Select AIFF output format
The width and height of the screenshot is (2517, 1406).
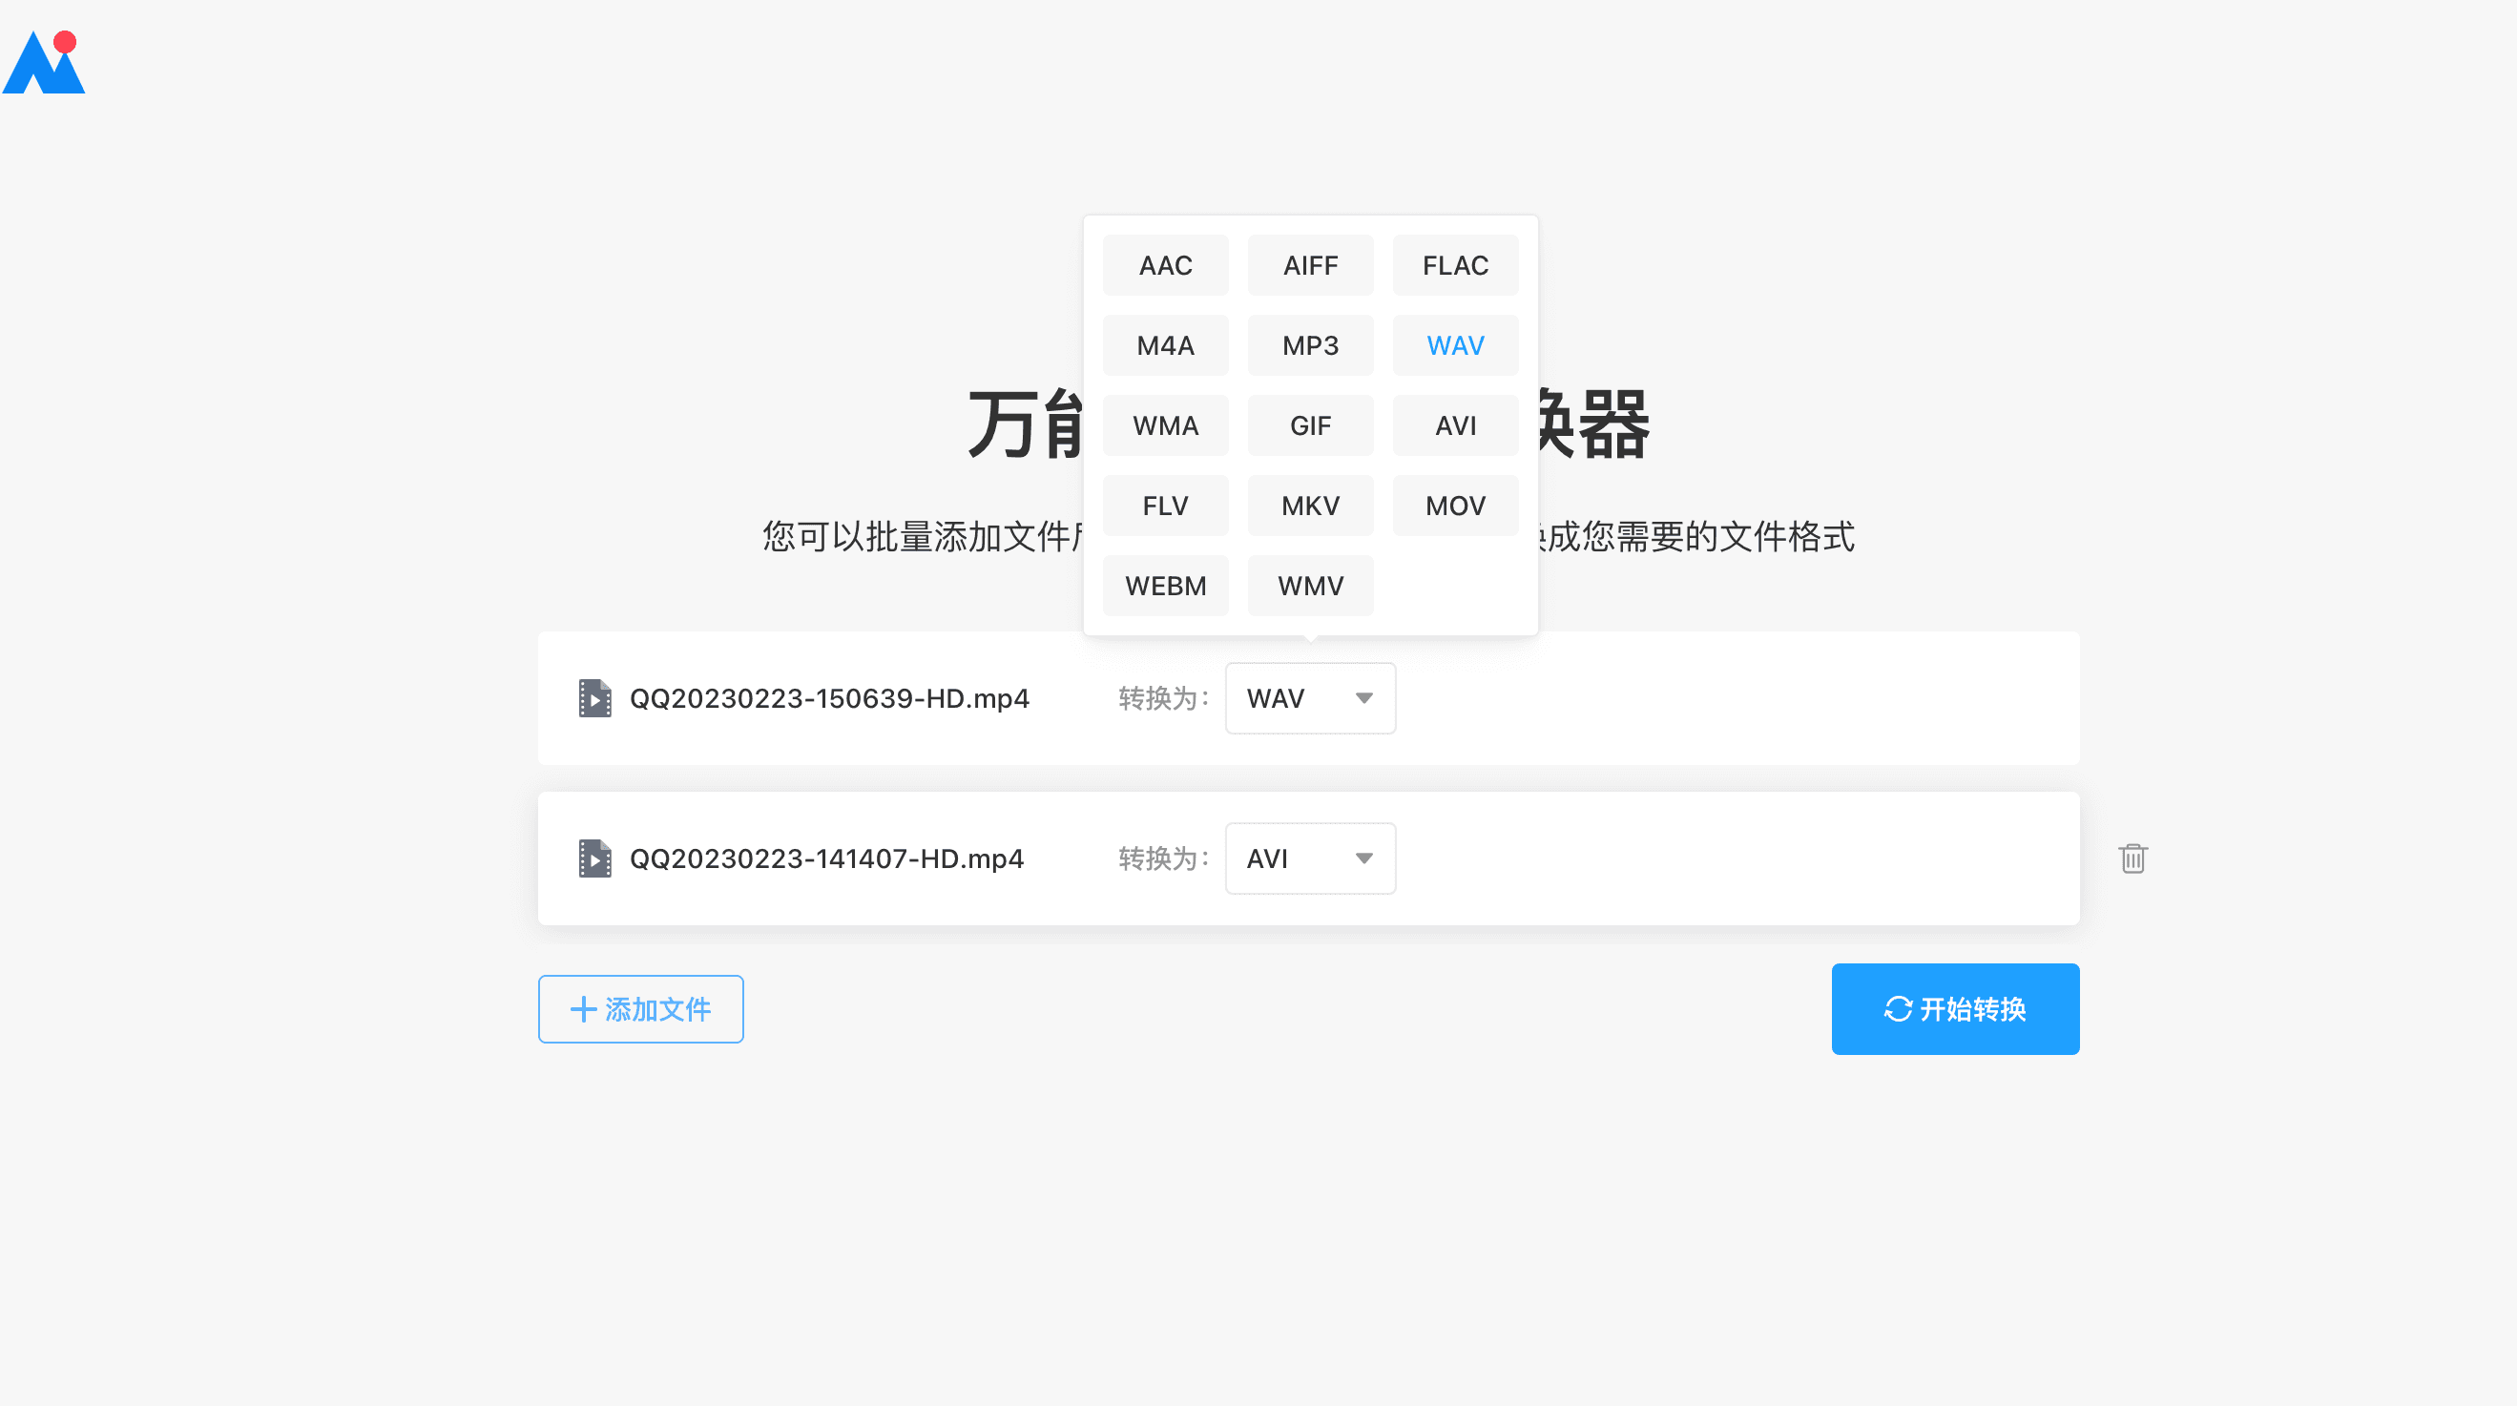tap(1309, 266)
